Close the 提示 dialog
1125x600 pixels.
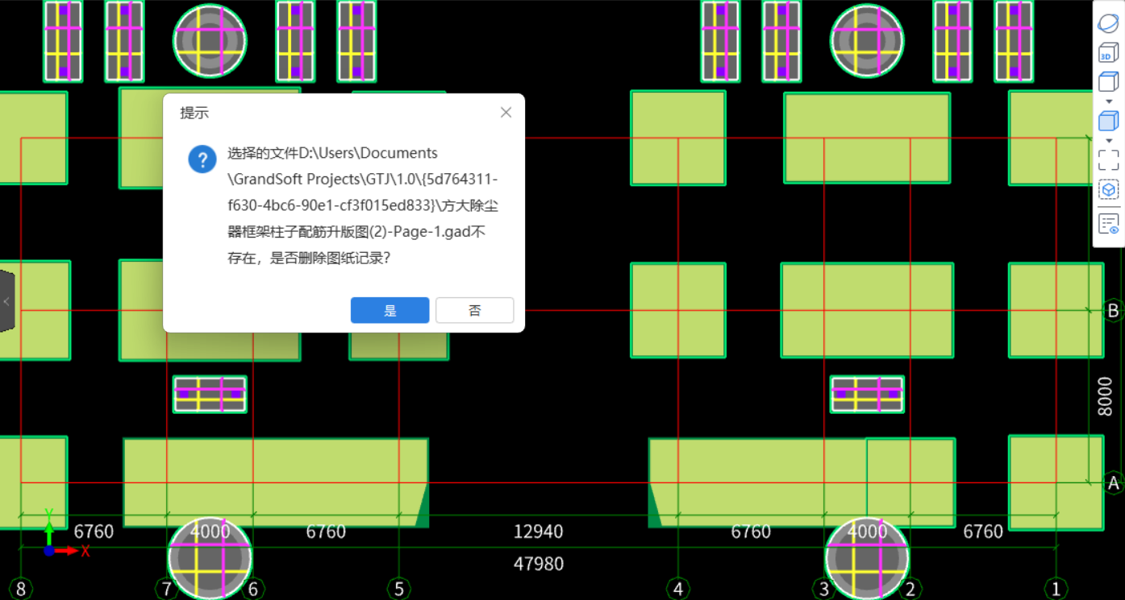coord(506,113)
